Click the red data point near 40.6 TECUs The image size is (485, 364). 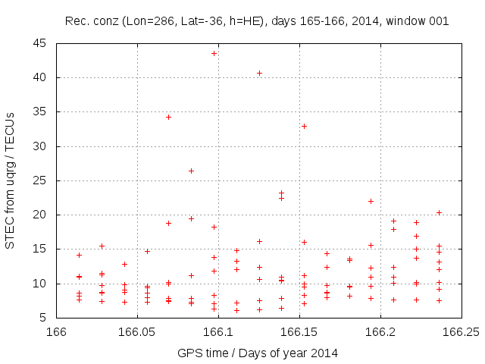tap(259, 74)
